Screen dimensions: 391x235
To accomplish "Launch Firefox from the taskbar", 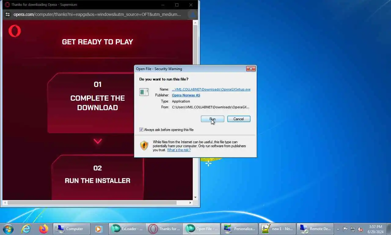I will coord(44,229).
